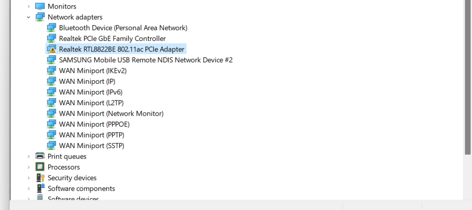Select WAN Miniport (Network Monitor) entry

[x=111, y=113]
